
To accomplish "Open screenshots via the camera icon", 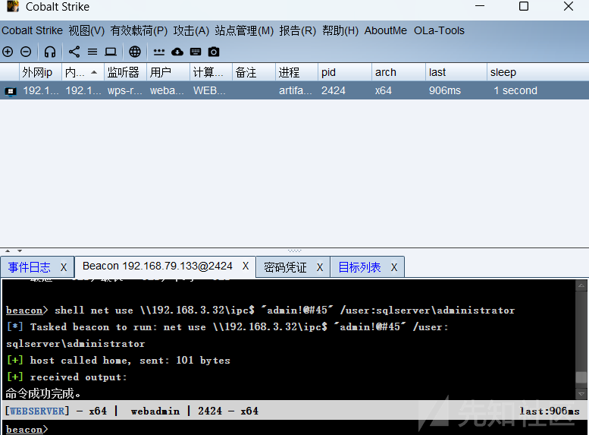I will [214, 52].
